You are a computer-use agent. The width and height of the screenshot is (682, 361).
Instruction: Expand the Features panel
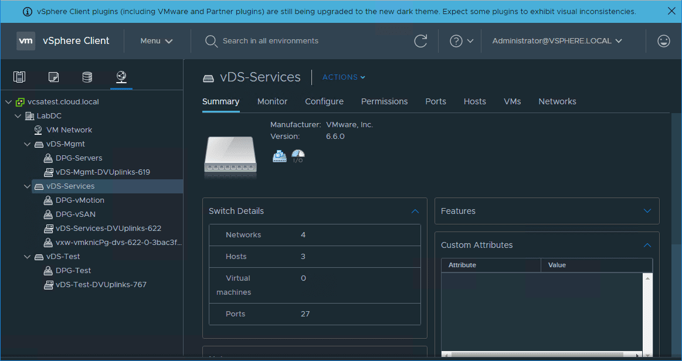pos(647,211)
